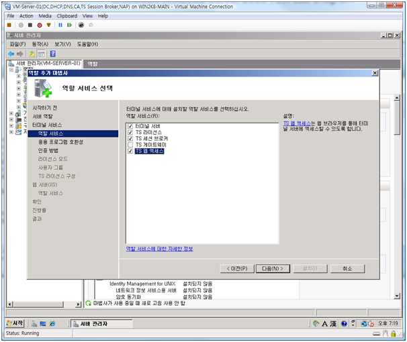Viewport: 407px width, 342px height.
Task: Open 보기(V) menu in Server Manager
Action: [x=62, y=44]
